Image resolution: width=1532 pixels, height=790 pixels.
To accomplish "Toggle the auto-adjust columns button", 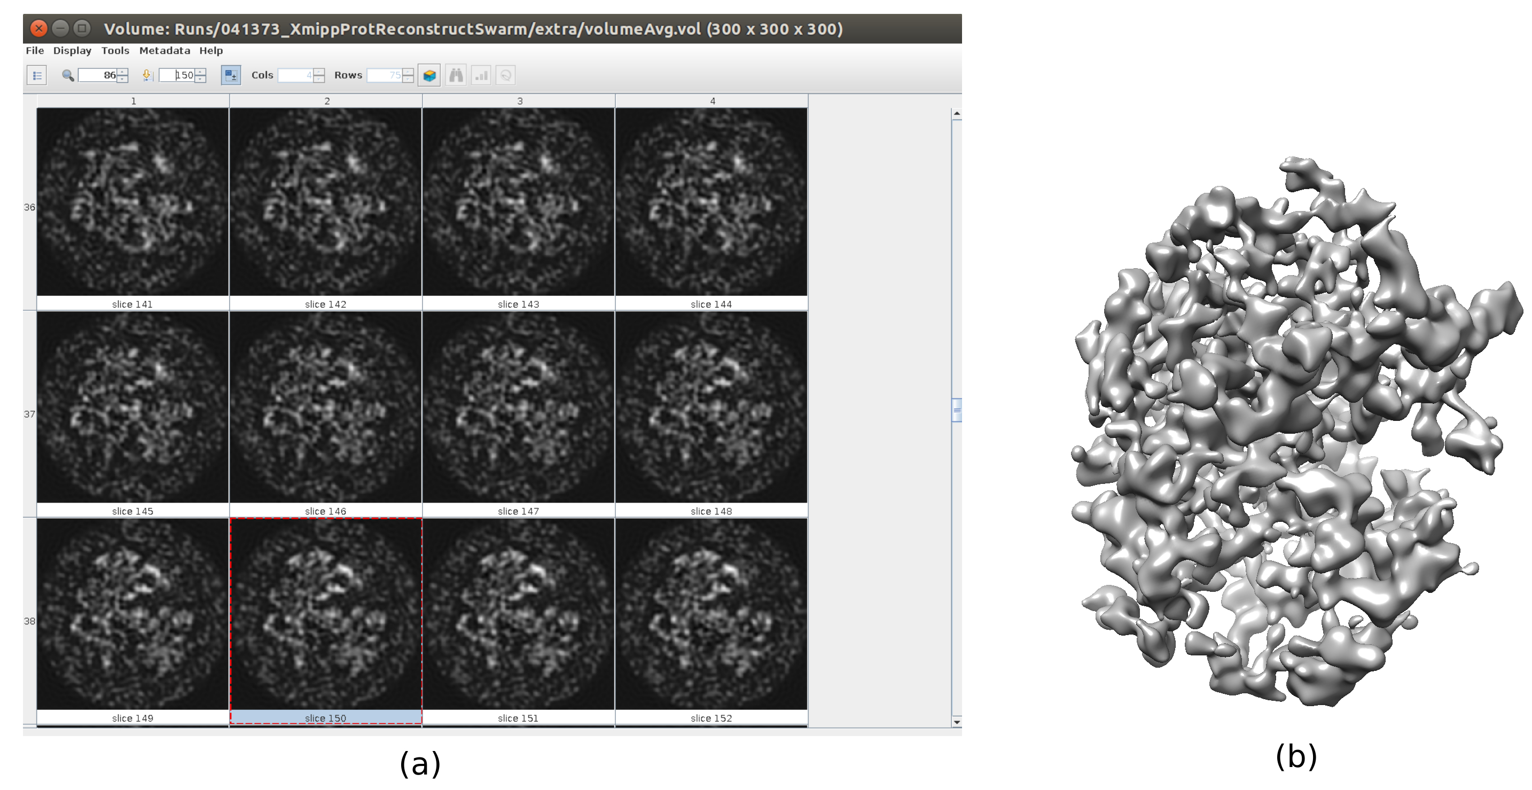I will pyautogui.click(x=231, y=75).
